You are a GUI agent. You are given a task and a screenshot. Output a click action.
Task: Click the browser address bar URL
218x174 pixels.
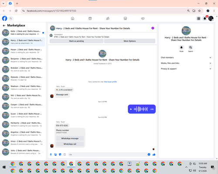click(51, 11)
